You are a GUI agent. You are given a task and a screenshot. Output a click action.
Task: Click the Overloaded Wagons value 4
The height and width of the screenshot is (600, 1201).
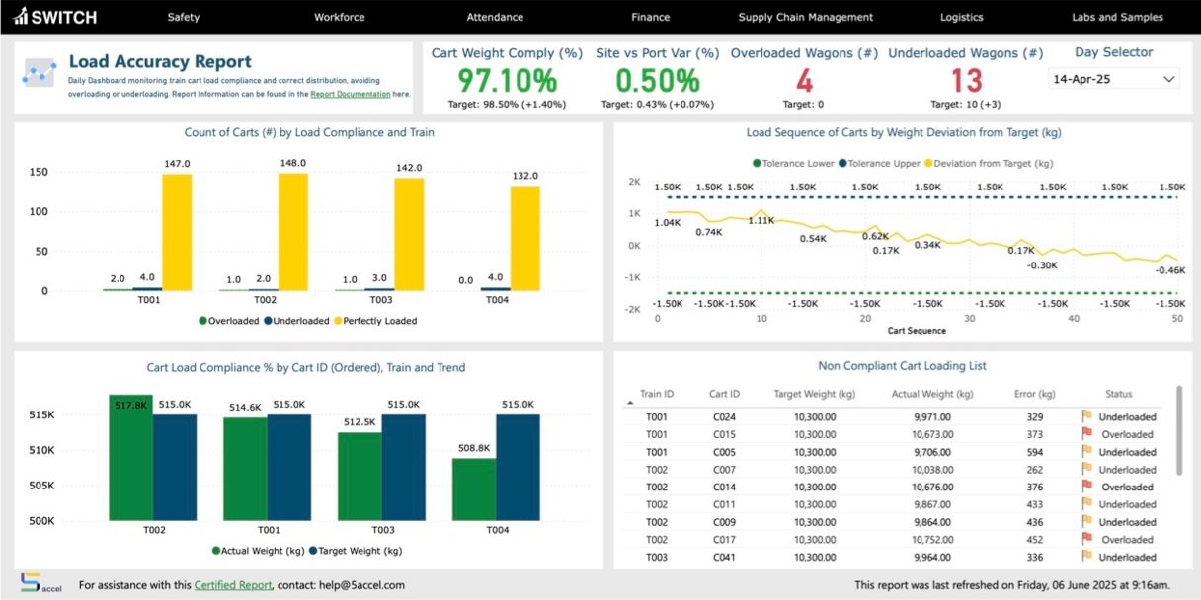804,80
